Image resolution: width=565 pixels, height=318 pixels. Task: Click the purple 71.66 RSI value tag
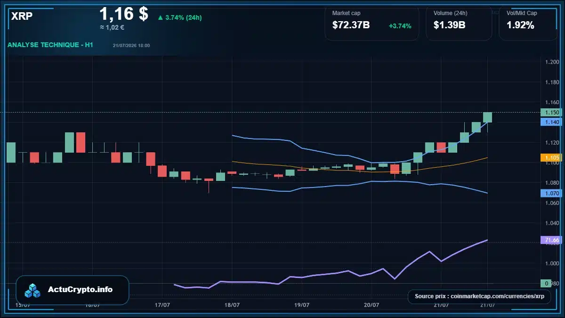(x=551, y=240)
